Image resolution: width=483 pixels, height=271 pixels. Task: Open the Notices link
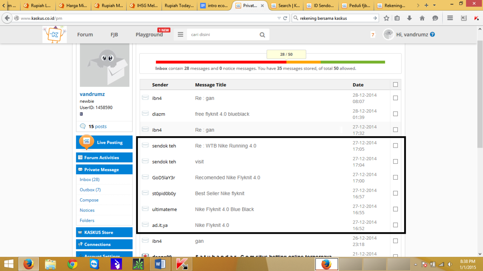point(87,210)
